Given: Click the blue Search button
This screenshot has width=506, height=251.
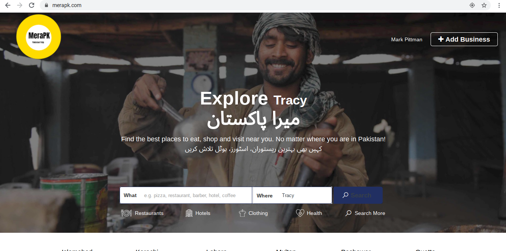Looking at the screenshot, I should [358, 195].
